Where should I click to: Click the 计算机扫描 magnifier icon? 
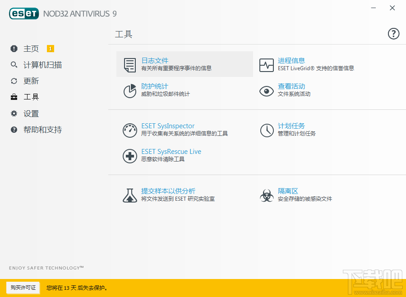tap(14, 64)
